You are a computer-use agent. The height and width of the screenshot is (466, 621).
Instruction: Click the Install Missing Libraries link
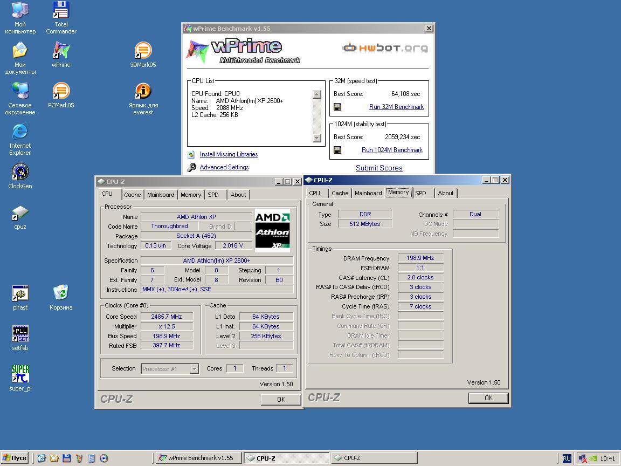[229, 155]
